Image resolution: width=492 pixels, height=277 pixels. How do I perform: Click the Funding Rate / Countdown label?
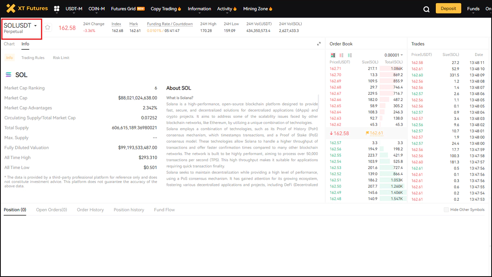[x=170, y=24]
